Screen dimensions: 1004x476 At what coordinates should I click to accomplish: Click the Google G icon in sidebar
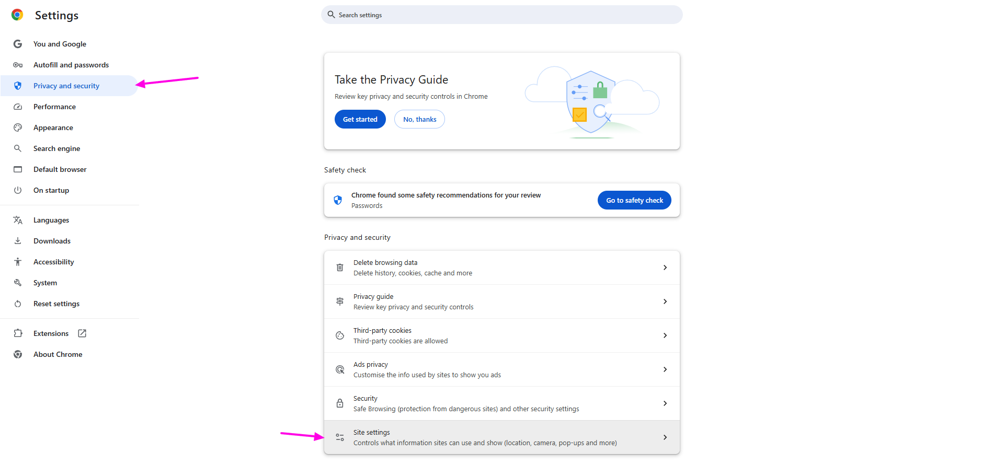pyautogui.click(x=18, y=44)
